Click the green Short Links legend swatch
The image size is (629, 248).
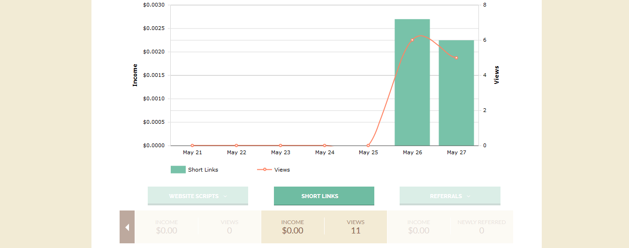[178, 170]
